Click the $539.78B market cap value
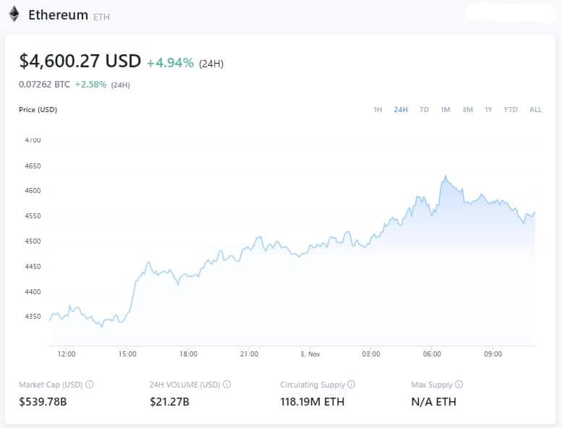The width and height of the screenshot is (562, 428). click(x=43, y=401)
